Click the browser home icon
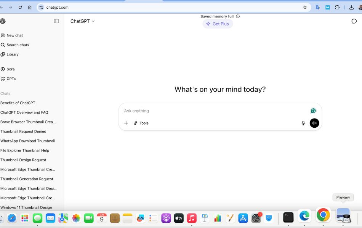This screenshot has width=362, height=228. [30, 7]
